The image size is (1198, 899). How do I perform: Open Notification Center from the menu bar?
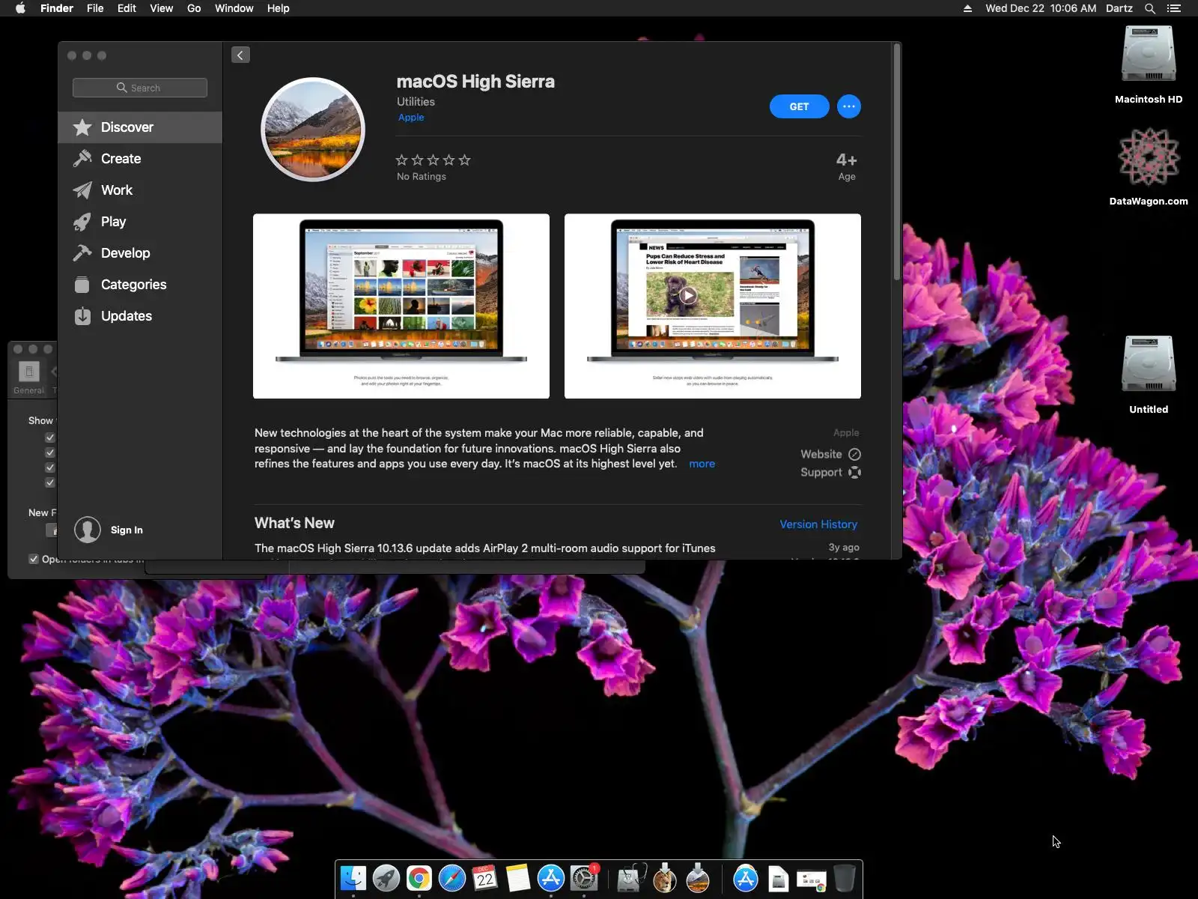click(1174, 8)
